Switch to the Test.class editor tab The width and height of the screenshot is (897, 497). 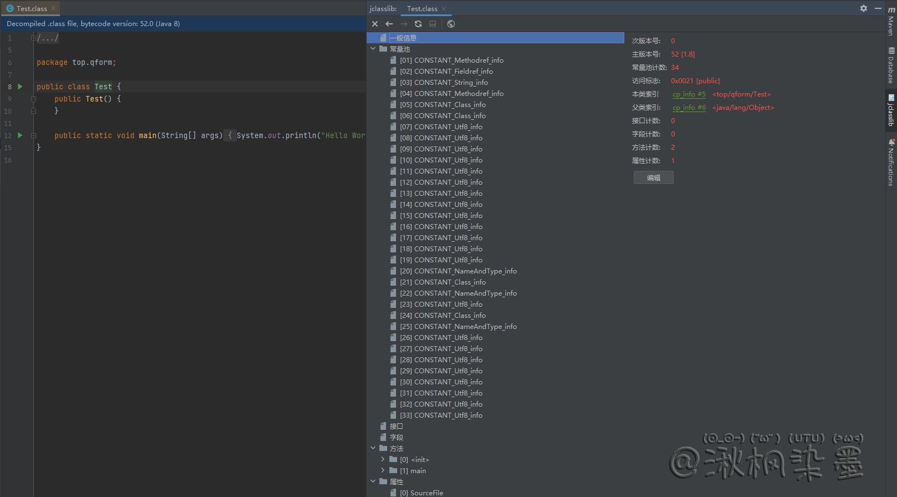pos(32,8)
